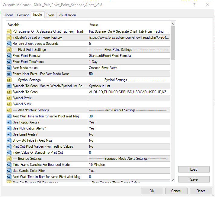Click the icon next to Use Popup Alerts
Image resolution: width=215 pixels, height=197 pixels.
(9, 122)
